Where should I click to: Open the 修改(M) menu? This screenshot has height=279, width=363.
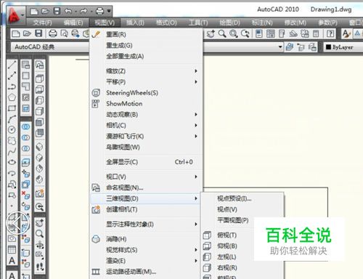coord(295,23)
